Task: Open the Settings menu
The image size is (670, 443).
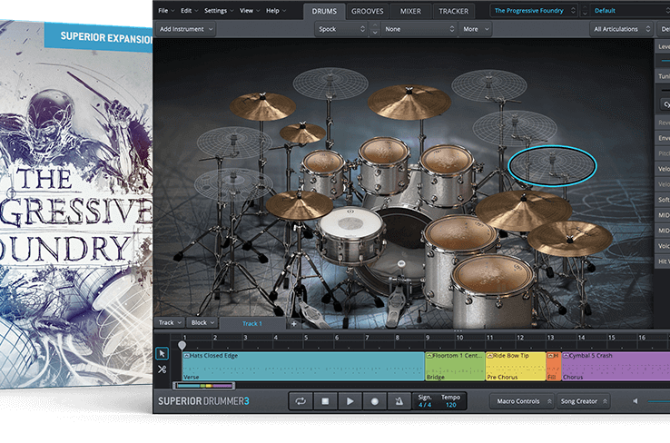Action: click(x=219, y=11)
